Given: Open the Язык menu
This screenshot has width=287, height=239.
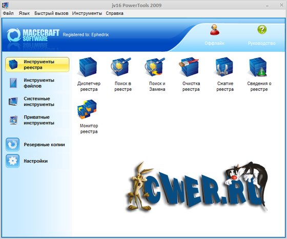Looking at the screenshot, I should coord(24,13).
